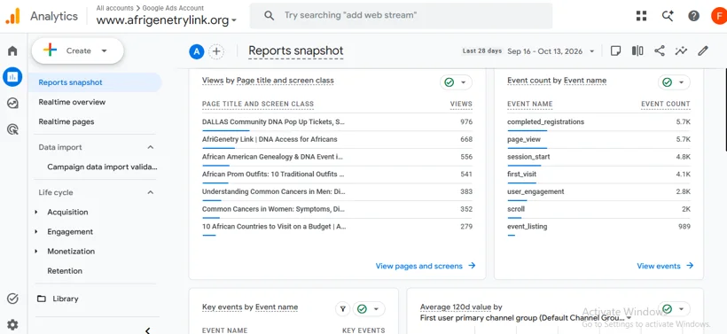Click the filter icon on Key events card
The width and height of the screenshot is (727, 334).
pos(342,309)
